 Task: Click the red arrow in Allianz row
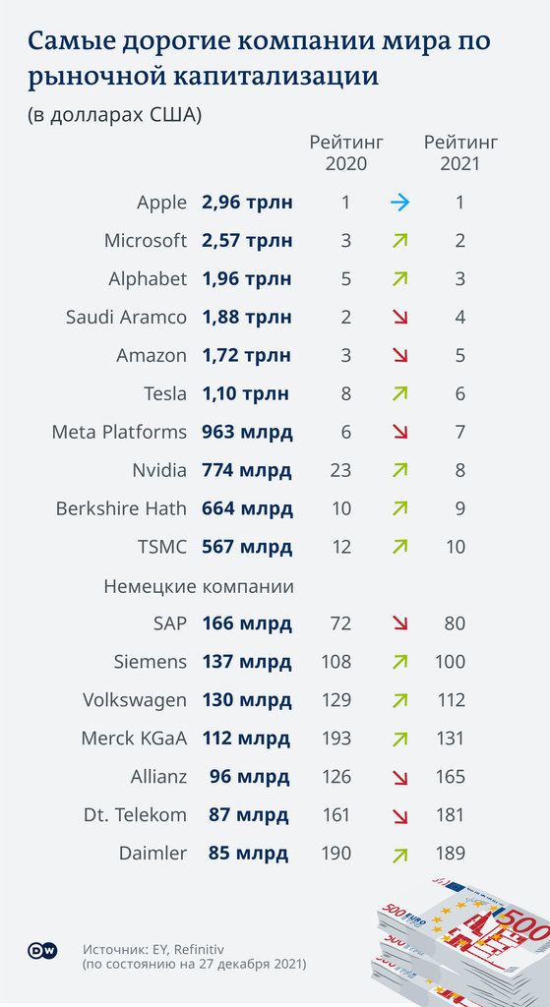[x=399, y=777]
